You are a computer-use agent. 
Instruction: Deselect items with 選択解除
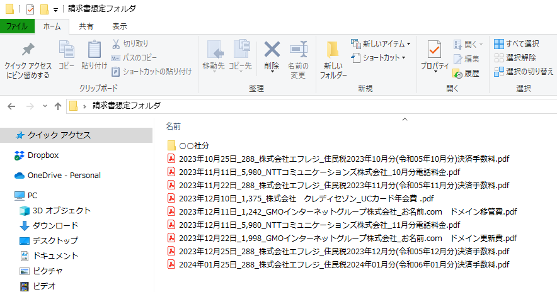[x=515, y=57]
